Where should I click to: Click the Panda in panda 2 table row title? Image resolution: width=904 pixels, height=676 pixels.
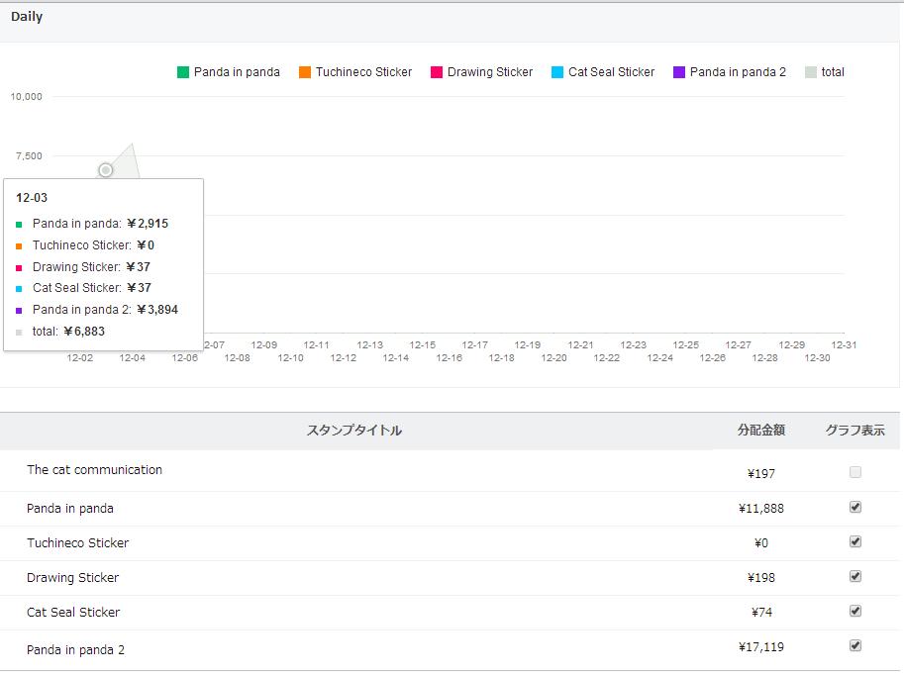pos(75,650)
